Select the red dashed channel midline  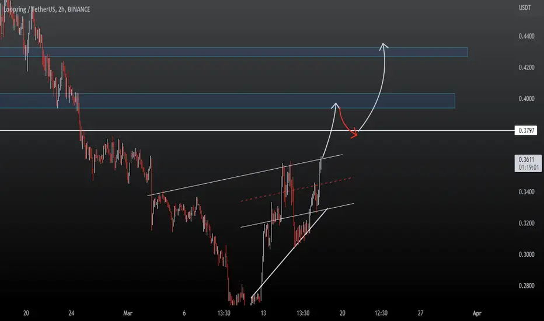pos(297,189)
